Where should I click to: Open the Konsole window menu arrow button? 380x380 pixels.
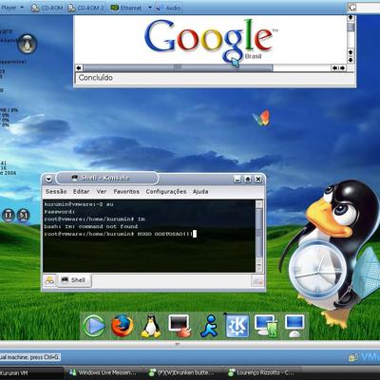pos(48,179)
